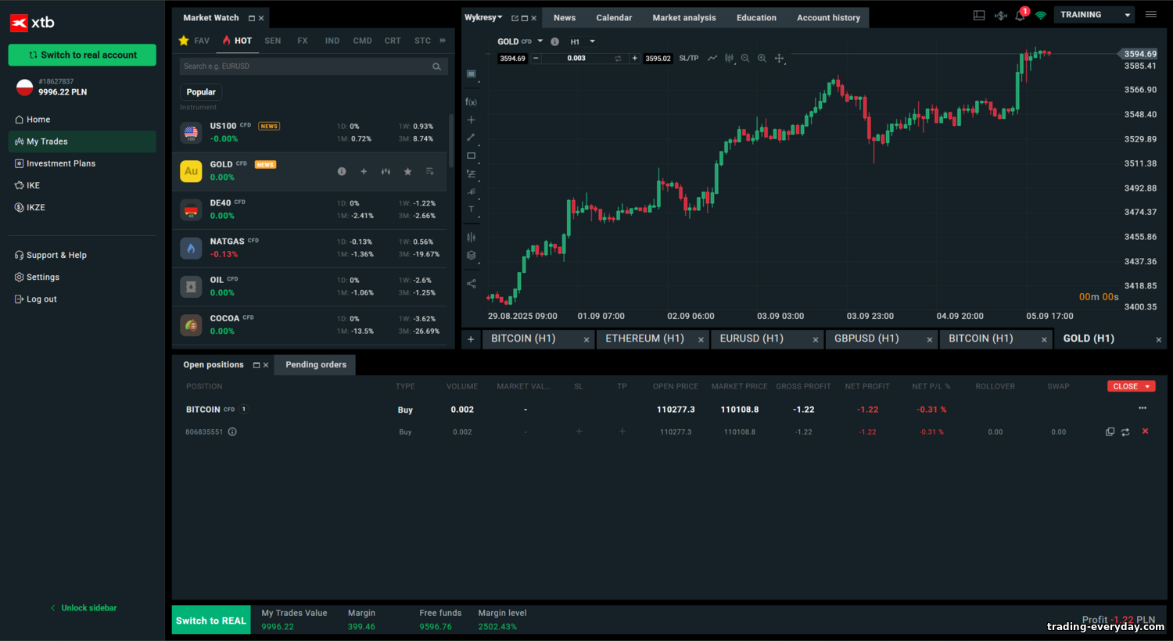Open the notifications bell
The image size is (1173, 641).
pos(1020,16)
